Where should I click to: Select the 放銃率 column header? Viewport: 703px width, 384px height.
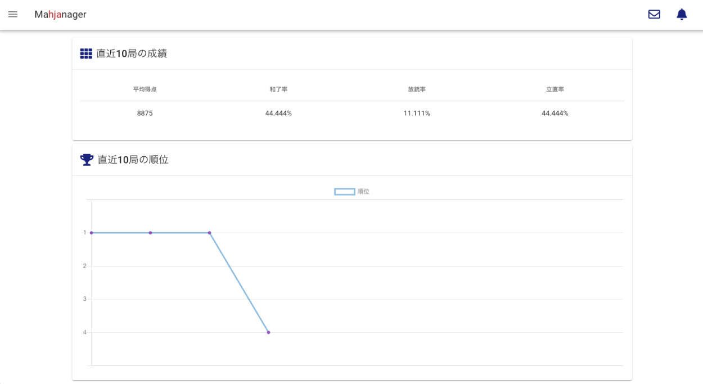[x=417, y=89]
